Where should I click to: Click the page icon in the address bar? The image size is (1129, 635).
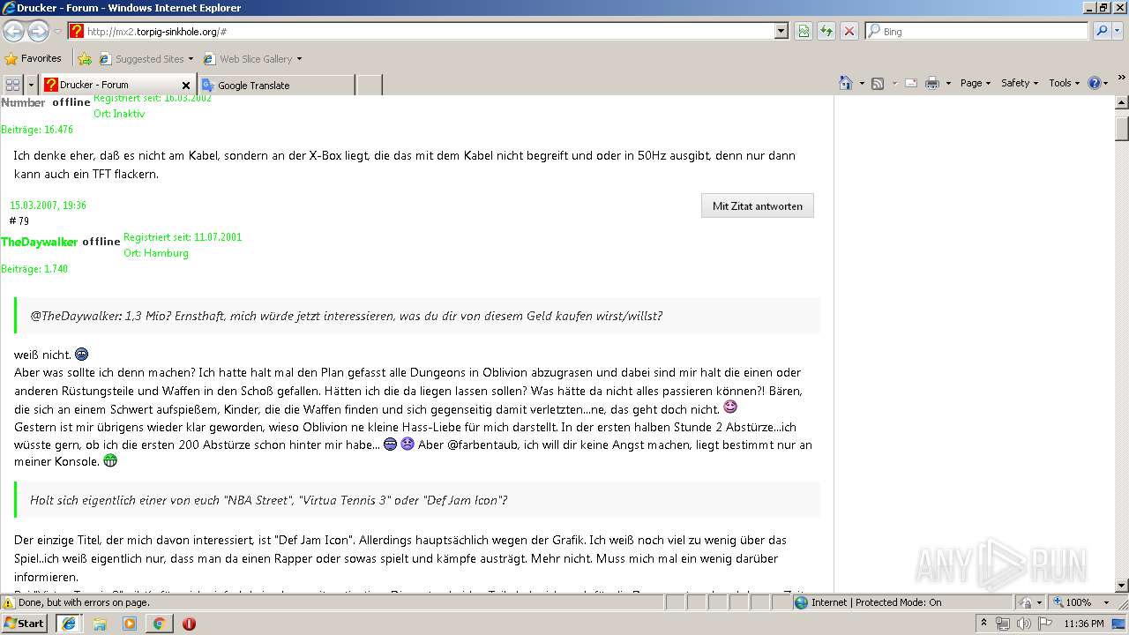coord(77,31)
